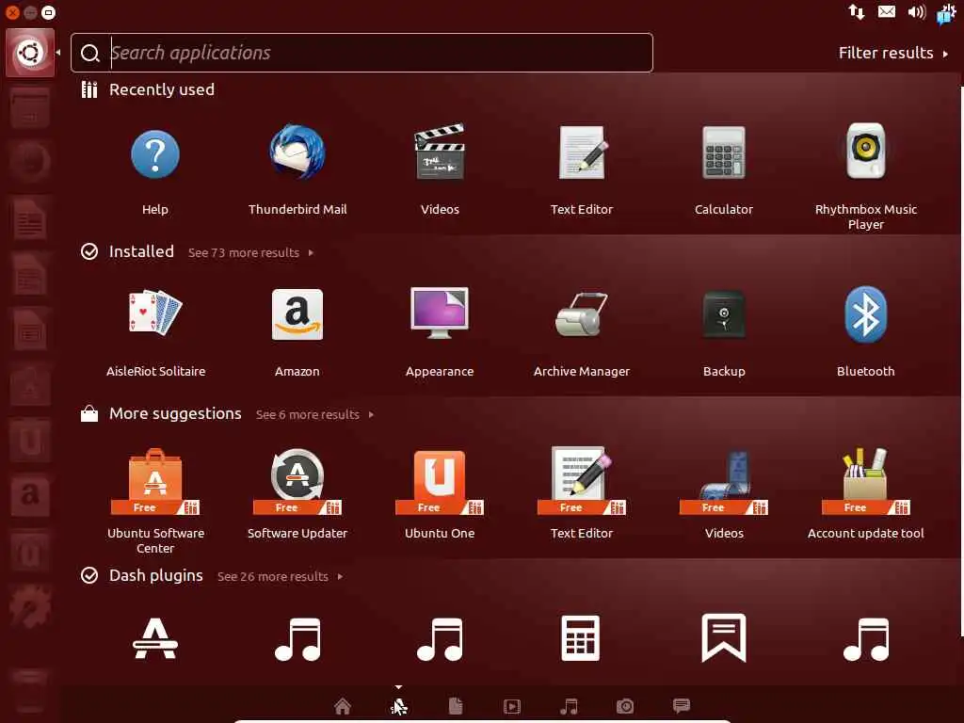Click the Applications-logo dash plugin icon
This screenshot has width=964, height=723.
coord(155,639)
